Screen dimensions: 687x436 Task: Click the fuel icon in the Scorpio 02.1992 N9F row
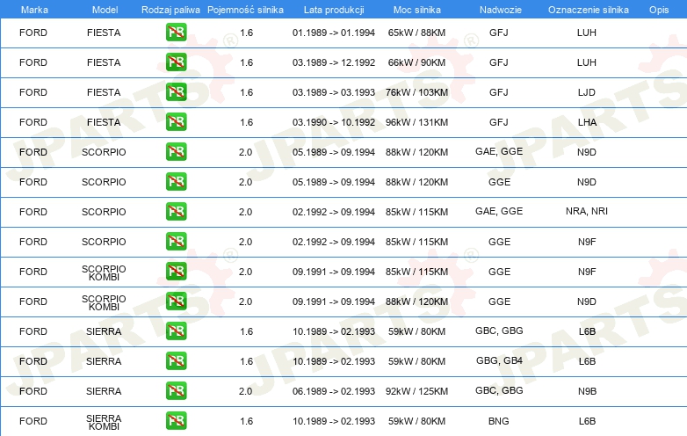pos(176,242)
